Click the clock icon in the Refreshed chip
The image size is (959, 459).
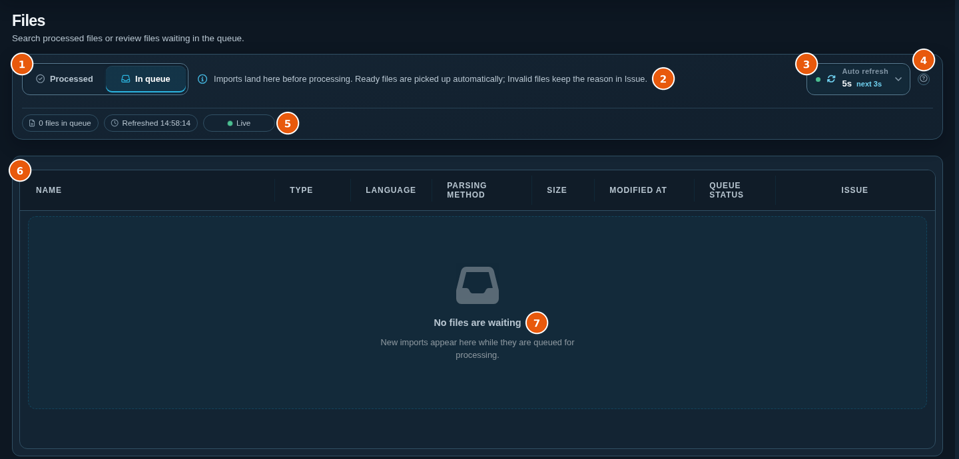115,123
